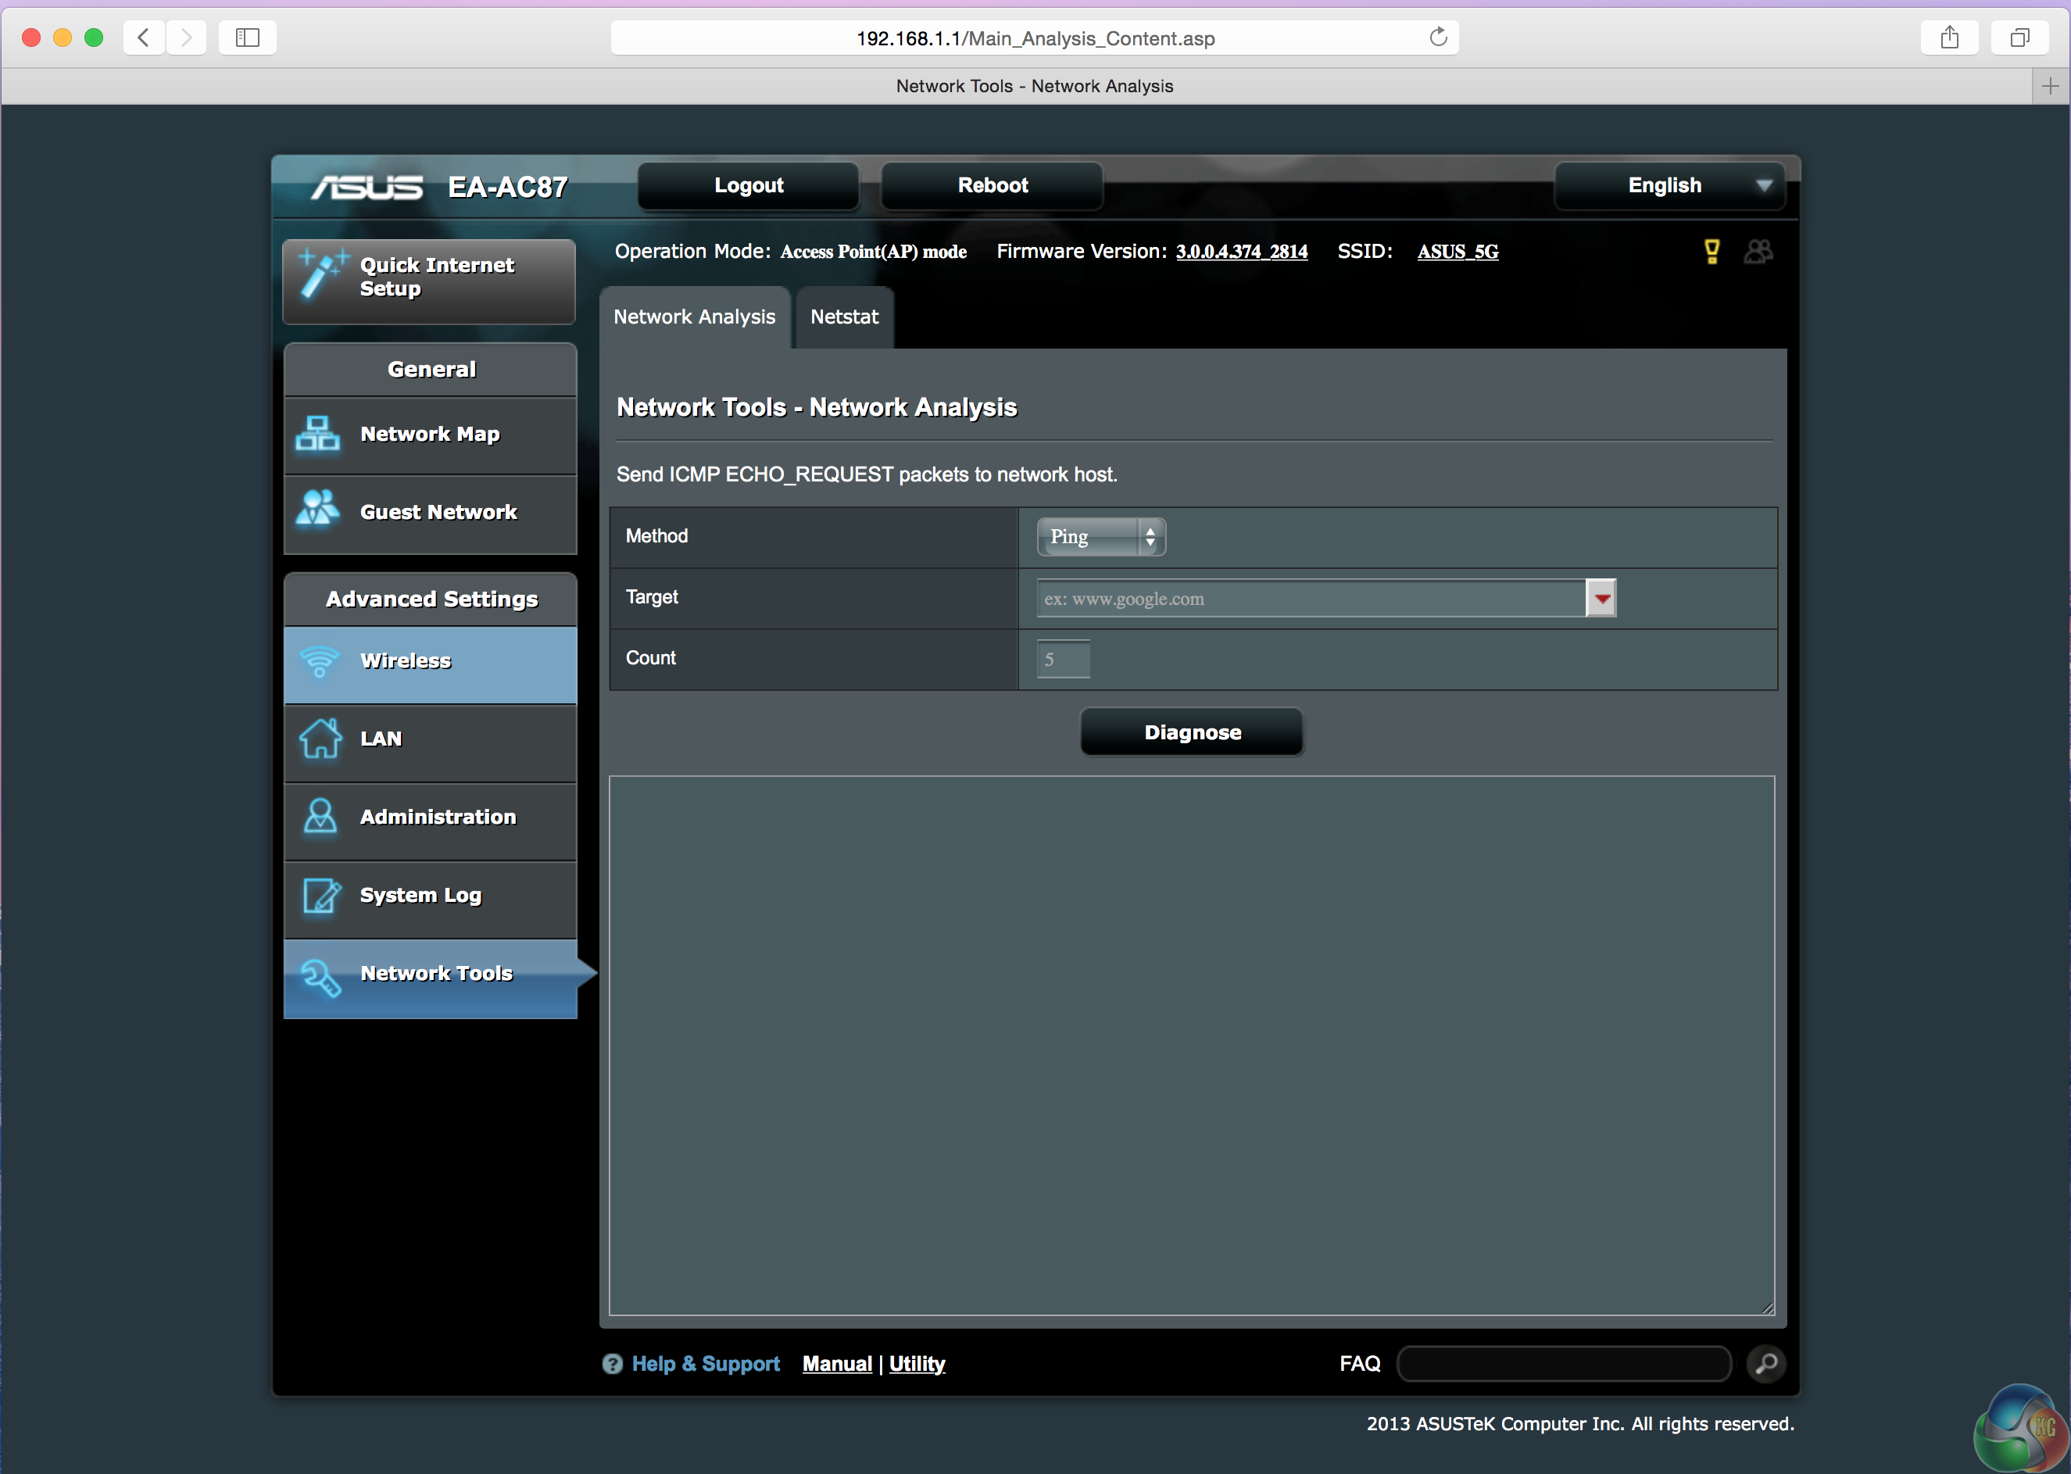Click the Quick Internet Setup wand icon
This screenshot has width=2071, height=1474.
[321, 272]
